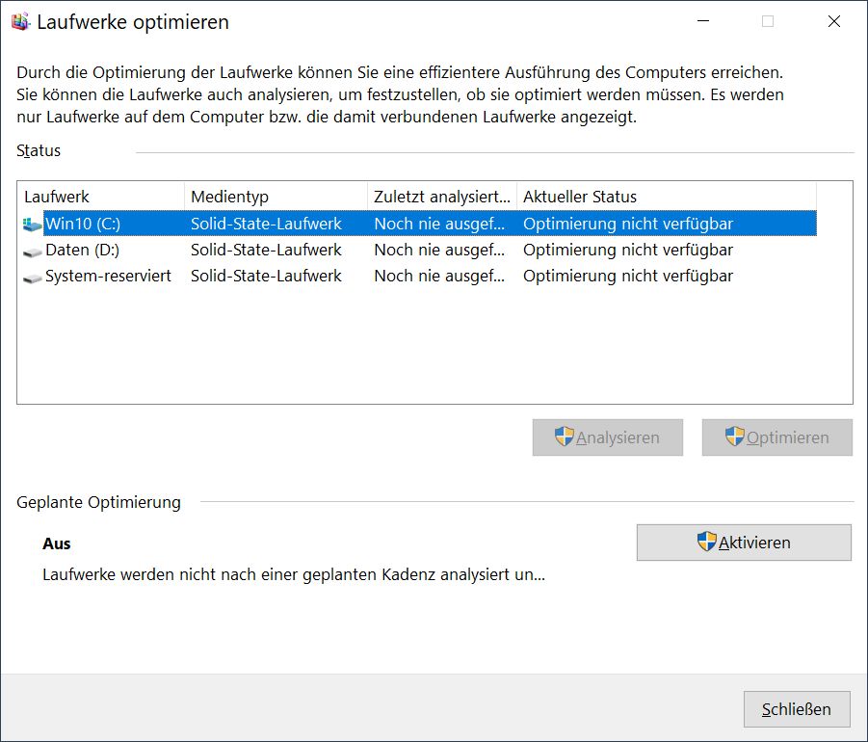
Task: Click the 'Aus' scheduled optimization status
Action: click(57, 543)
